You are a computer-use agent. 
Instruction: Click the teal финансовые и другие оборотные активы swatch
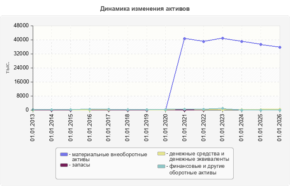[x=161, y=166]
